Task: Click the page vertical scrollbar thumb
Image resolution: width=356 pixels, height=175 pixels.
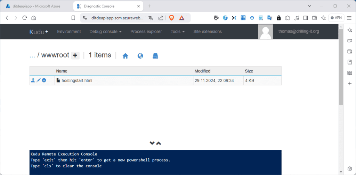Action: pyautogui.click(x=341, y=67)
